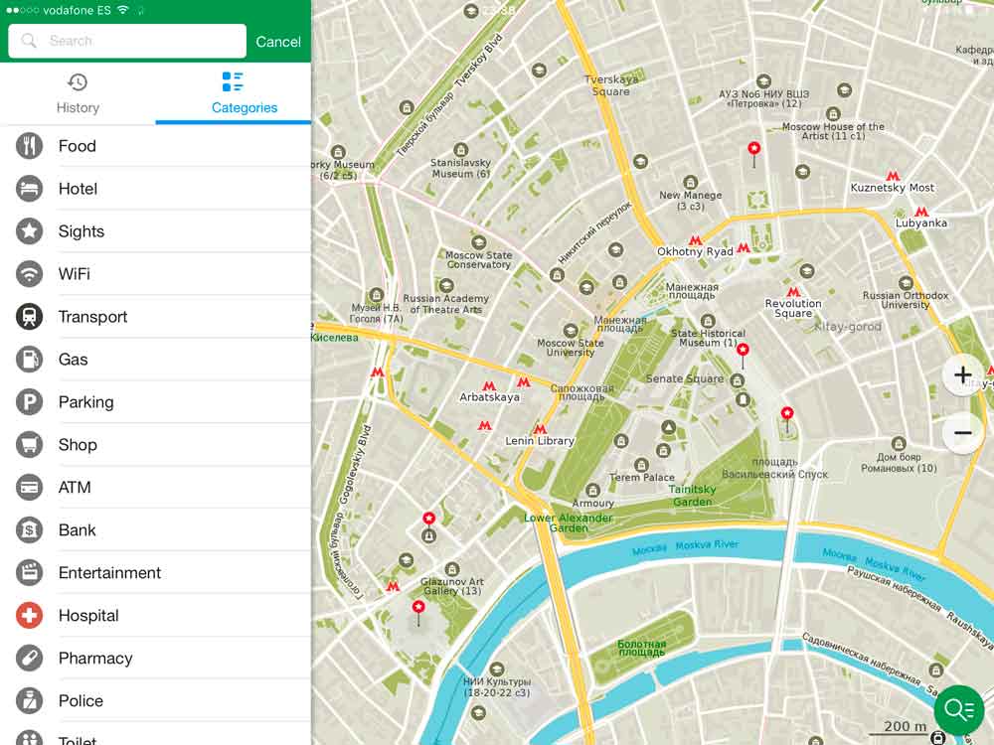Tap the Parking P icon
The image size is (994, 745).
pyautogui.click(x=29, y=401)
